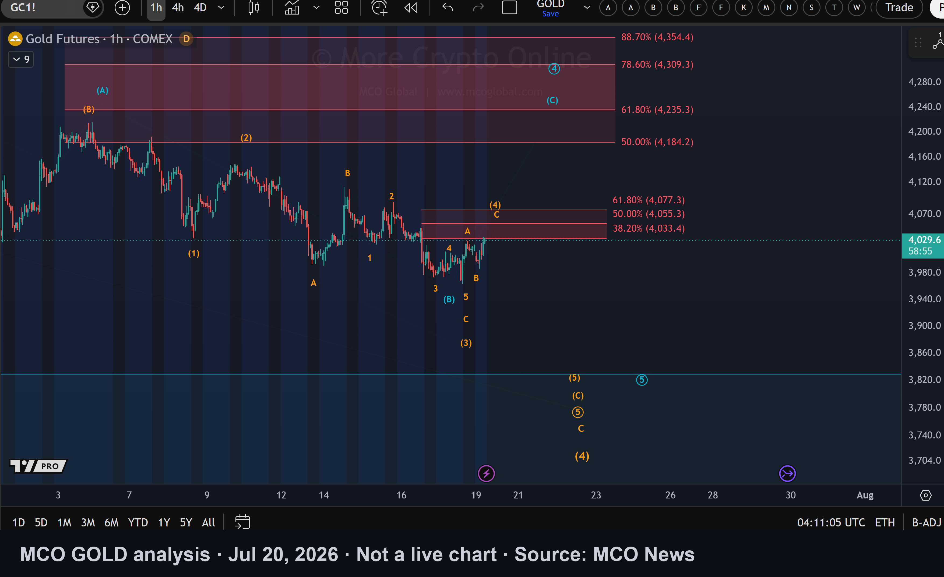The height and width of the screenshot is (577, 944).
Task: Select the K quick layout circle
Action: point(744,8)
